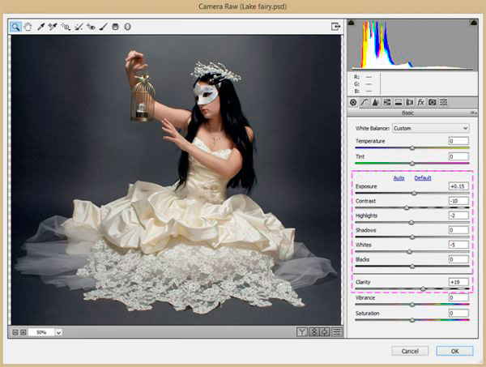Select the Zoom tool
The width and height of the screenshot is (486, 367).
tap(15, 27)
